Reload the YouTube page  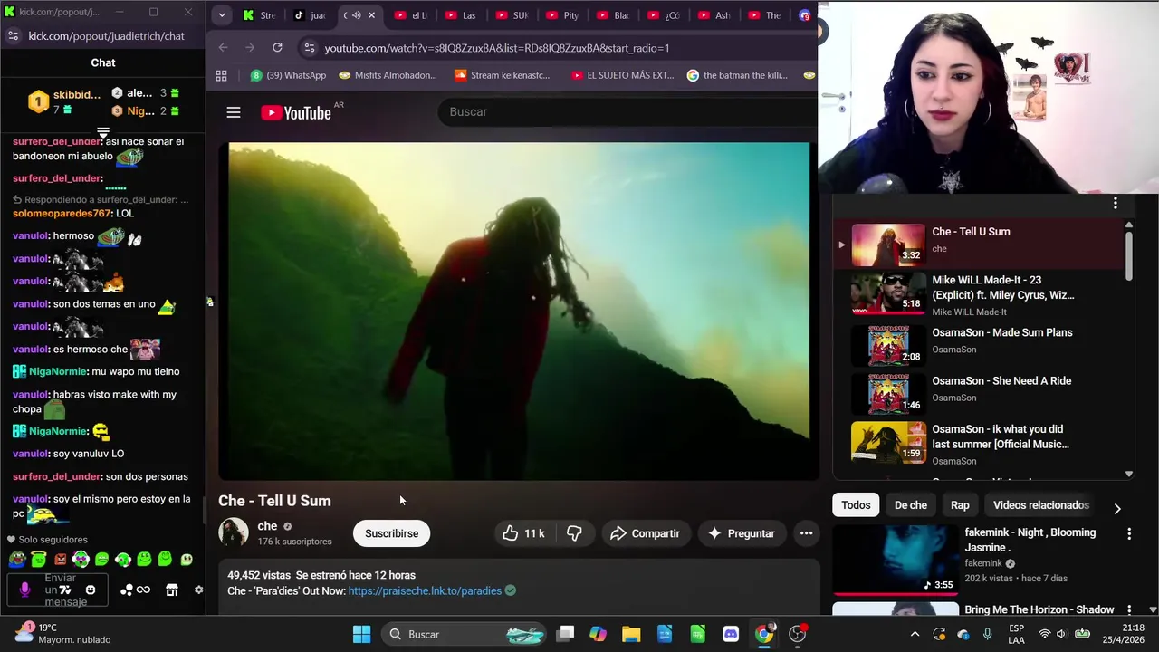coord(277,47)
